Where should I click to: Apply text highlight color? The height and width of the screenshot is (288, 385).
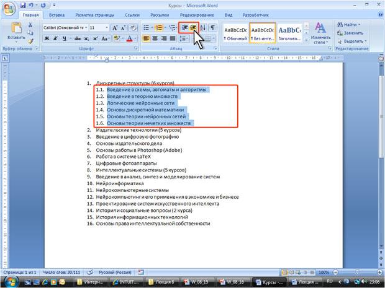[117, 38]
